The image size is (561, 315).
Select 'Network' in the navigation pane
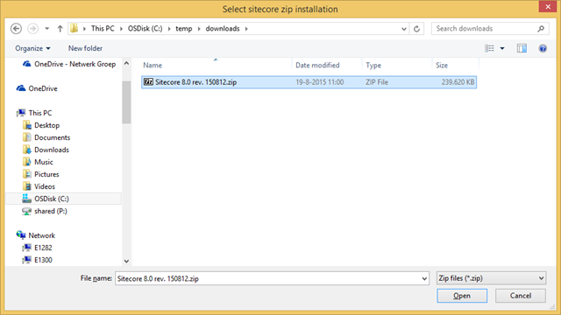click(x=42, y=235)
